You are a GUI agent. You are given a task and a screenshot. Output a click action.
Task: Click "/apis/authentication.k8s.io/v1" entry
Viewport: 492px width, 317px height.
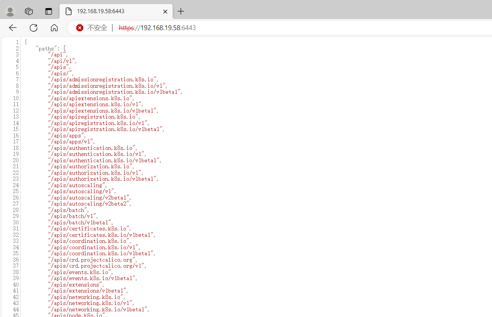coord(96,154)
